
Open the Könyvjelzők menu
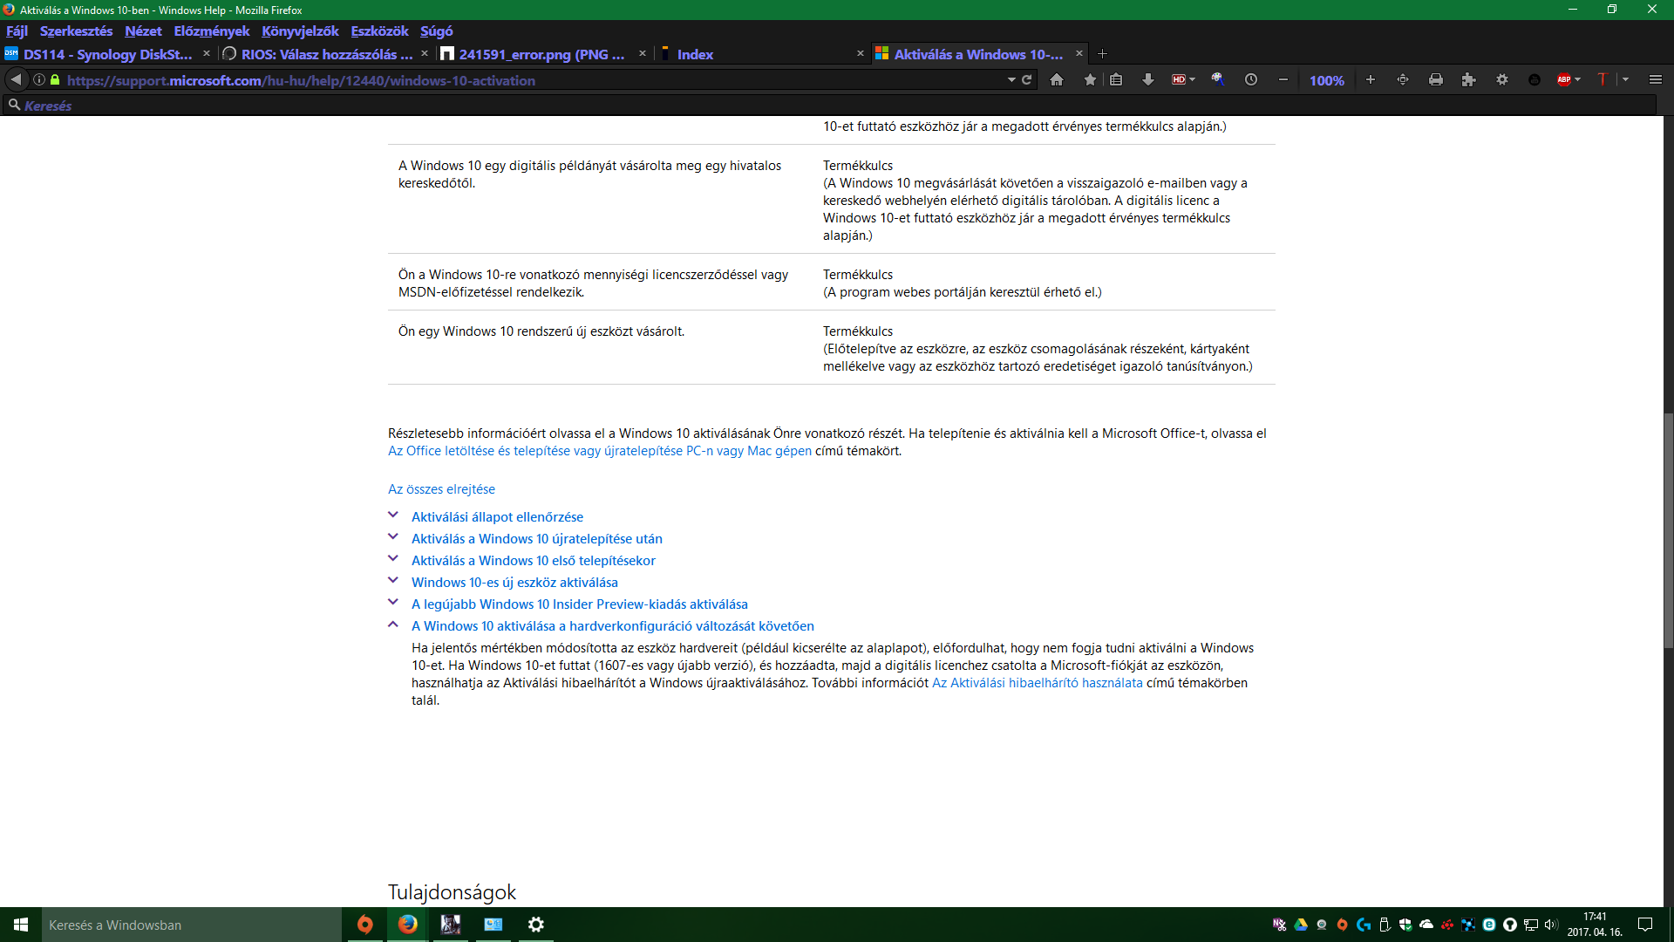click(x=300, y=31)
